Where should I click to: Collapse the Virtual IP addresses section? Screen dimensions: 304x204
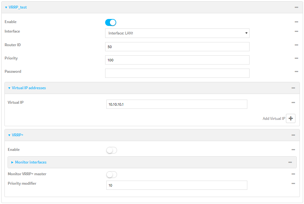point(9,88)
